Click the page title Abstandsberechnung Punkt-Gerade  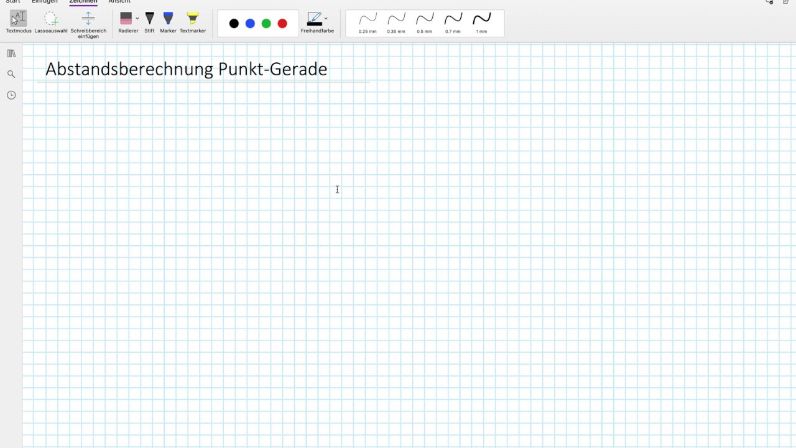[187, 69]
